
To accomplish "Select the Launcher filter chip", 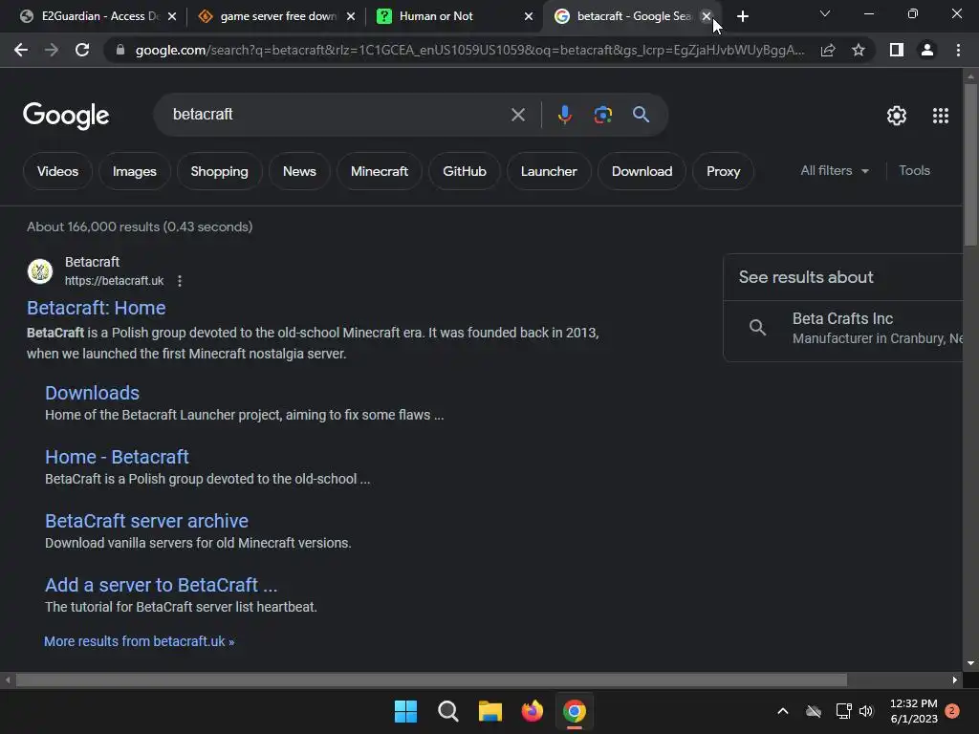I will [549, 171].
